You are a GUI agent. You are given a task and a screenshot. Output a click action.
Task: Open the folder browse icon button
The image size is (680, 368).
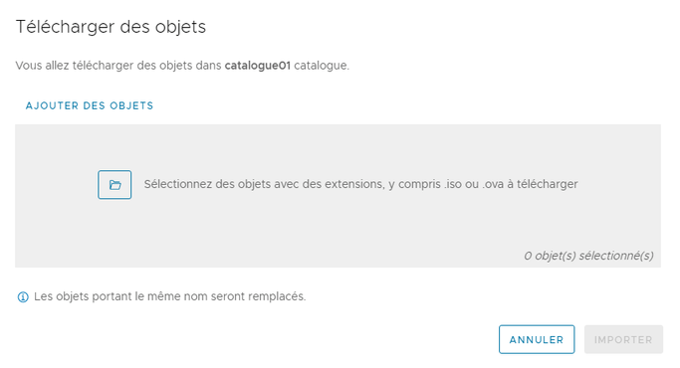pyautogui.click(x=114, y=185)
